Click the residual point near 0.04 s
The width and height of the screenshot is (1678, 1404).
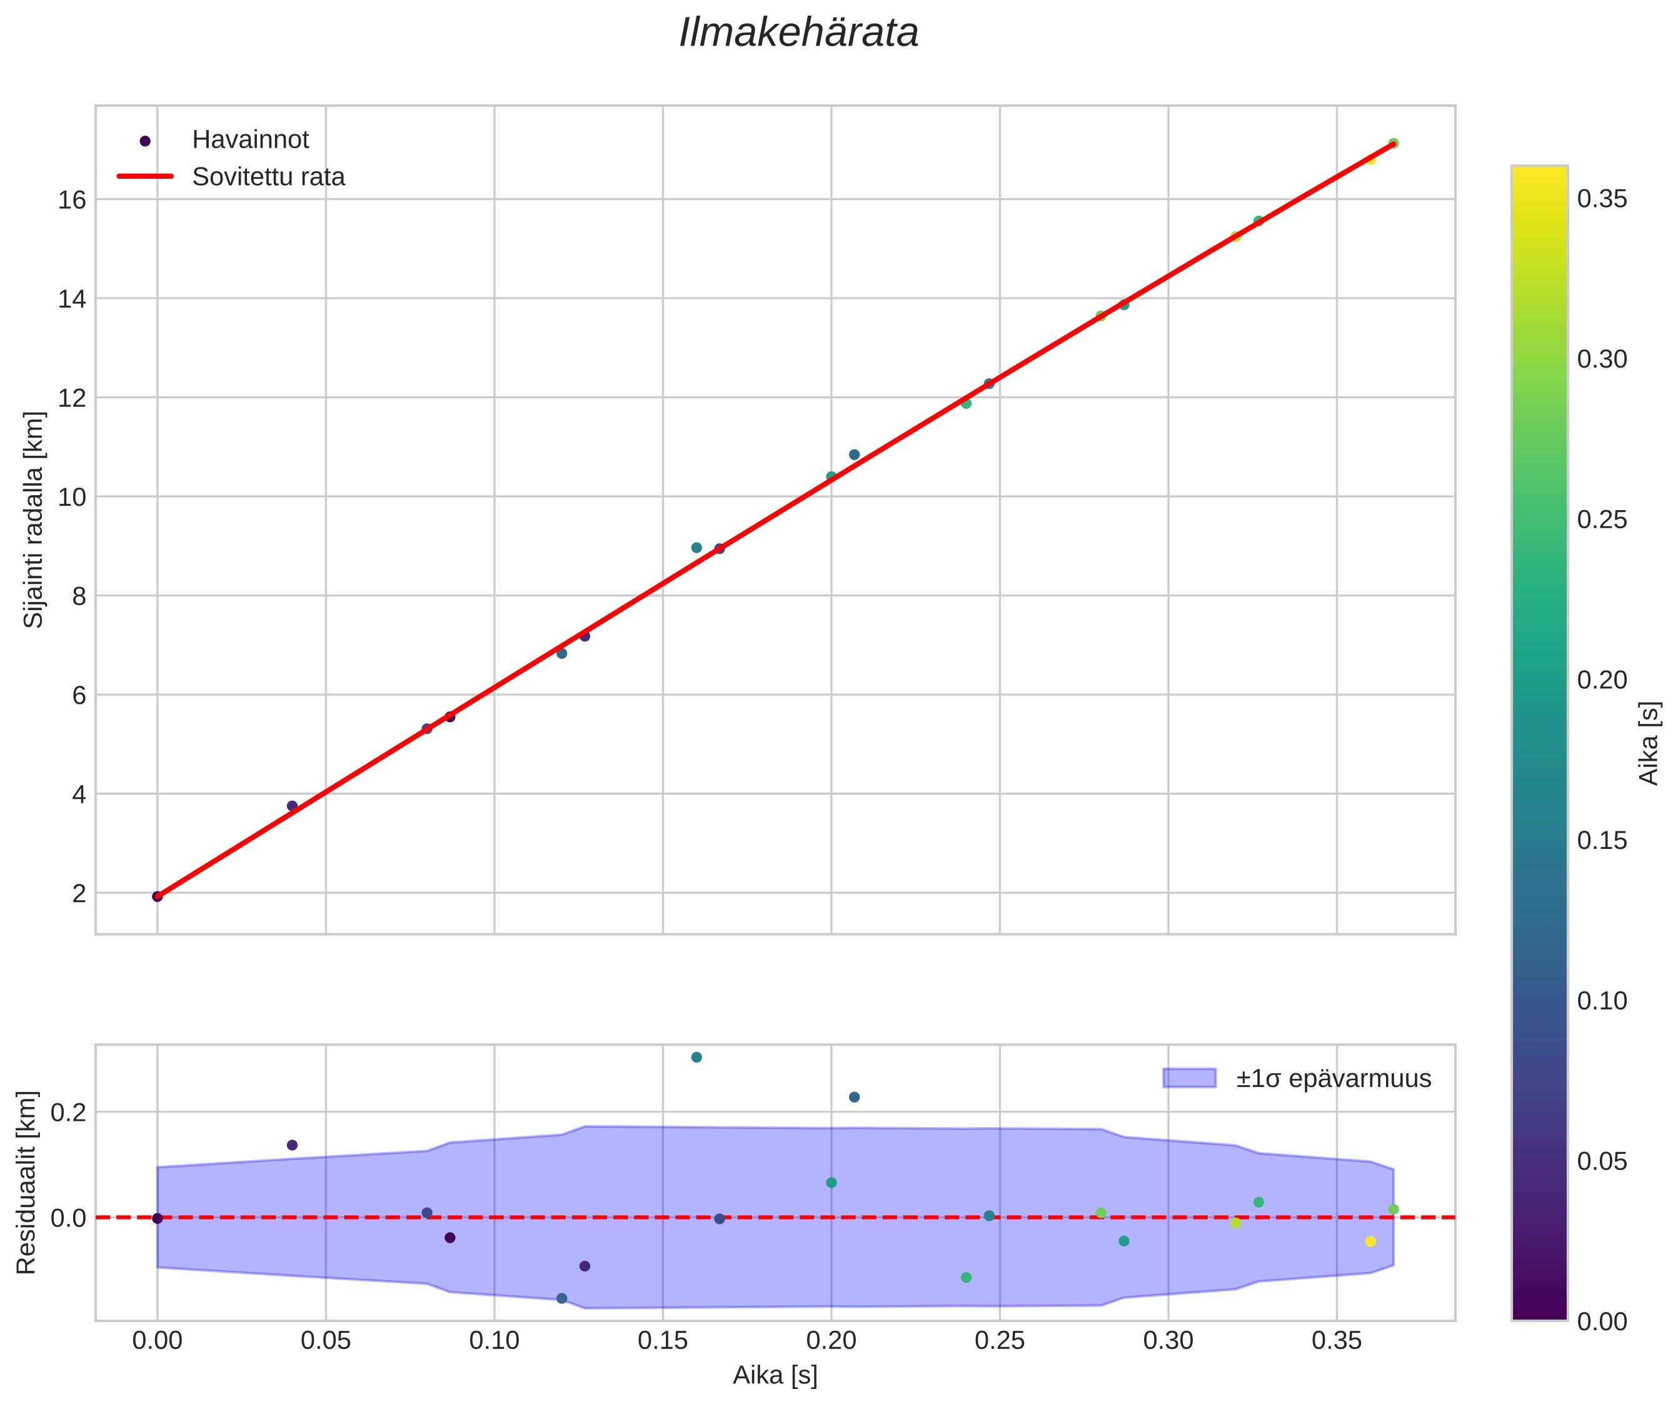pyautogui.click(x=292, y=1145)
